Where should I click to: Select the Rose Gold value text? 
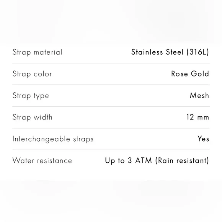(190, 74)
